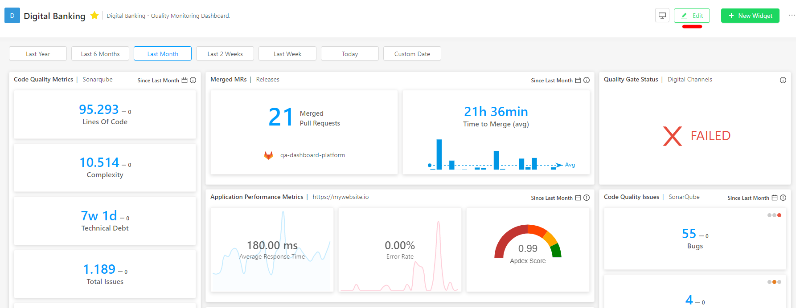
Task: Click the GitLab fox logo icon
Action: [x=268, y=155]
